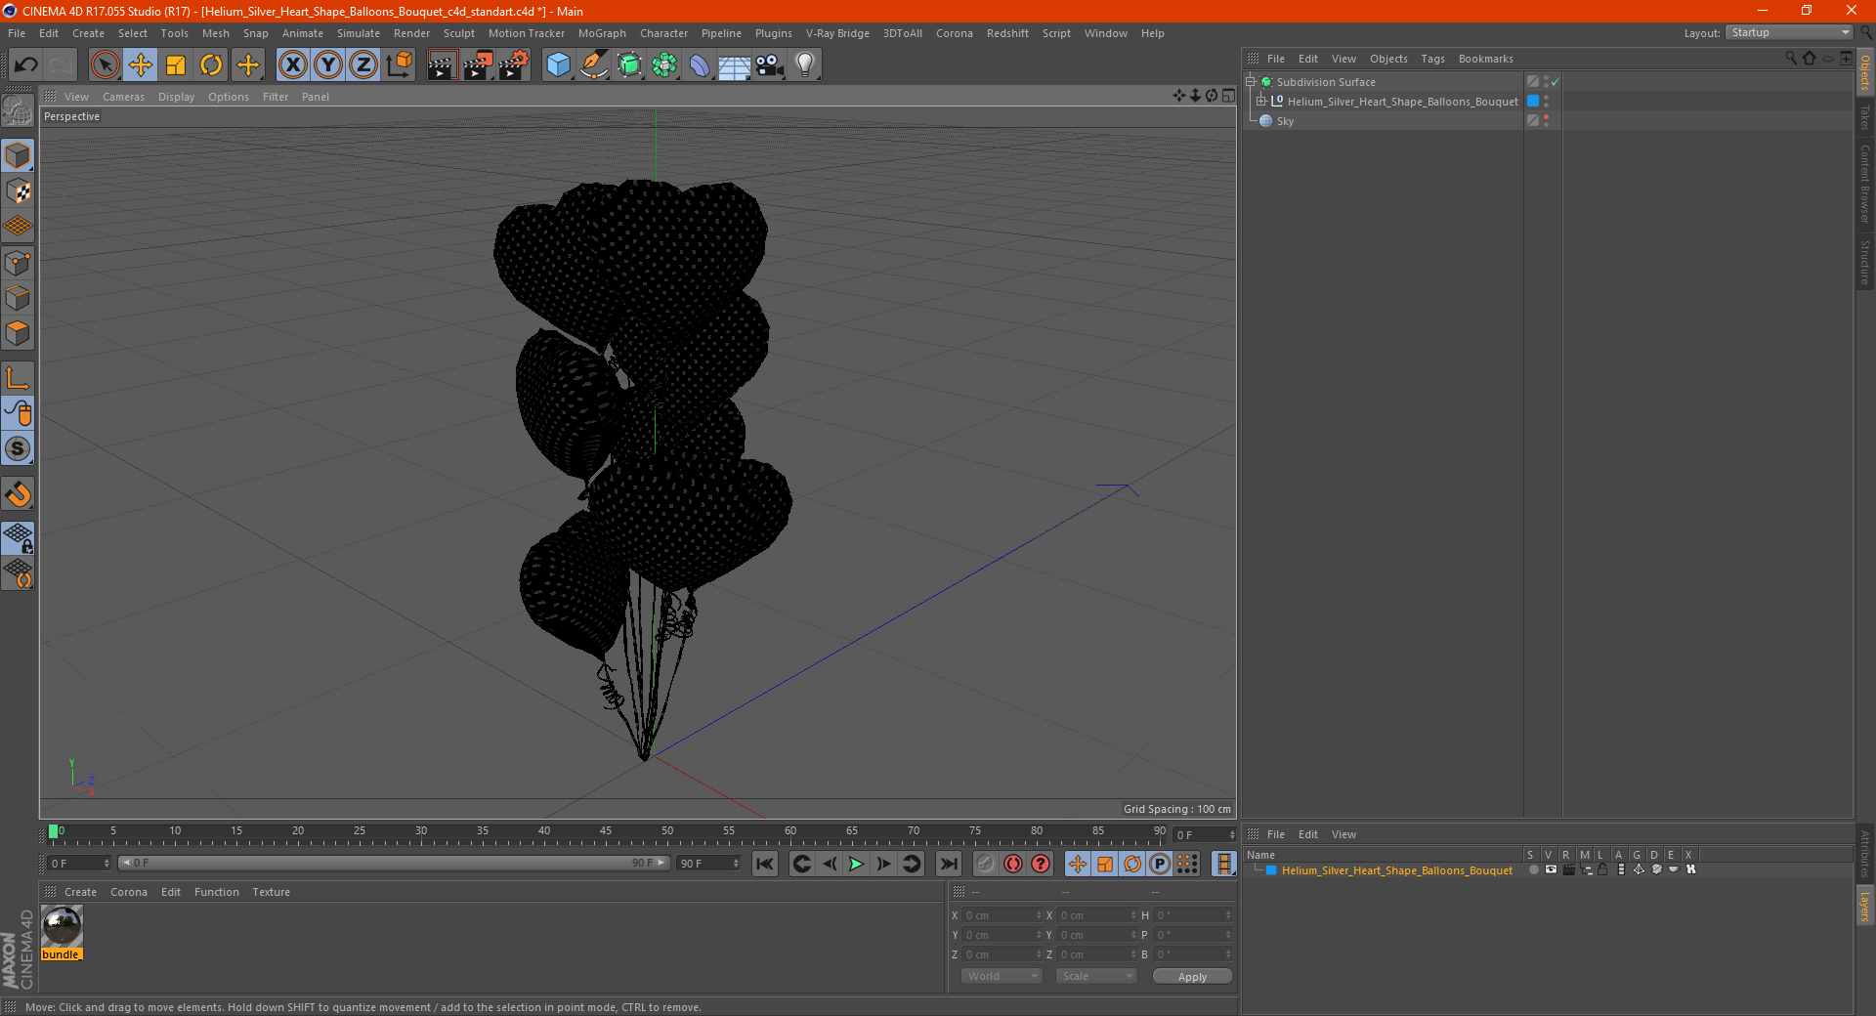1876x1016 pixels.
Task: Expand Helium_Silver_Heart_Shape_Balloons_Bouquet object
Action: click(x=1261, y=101)
